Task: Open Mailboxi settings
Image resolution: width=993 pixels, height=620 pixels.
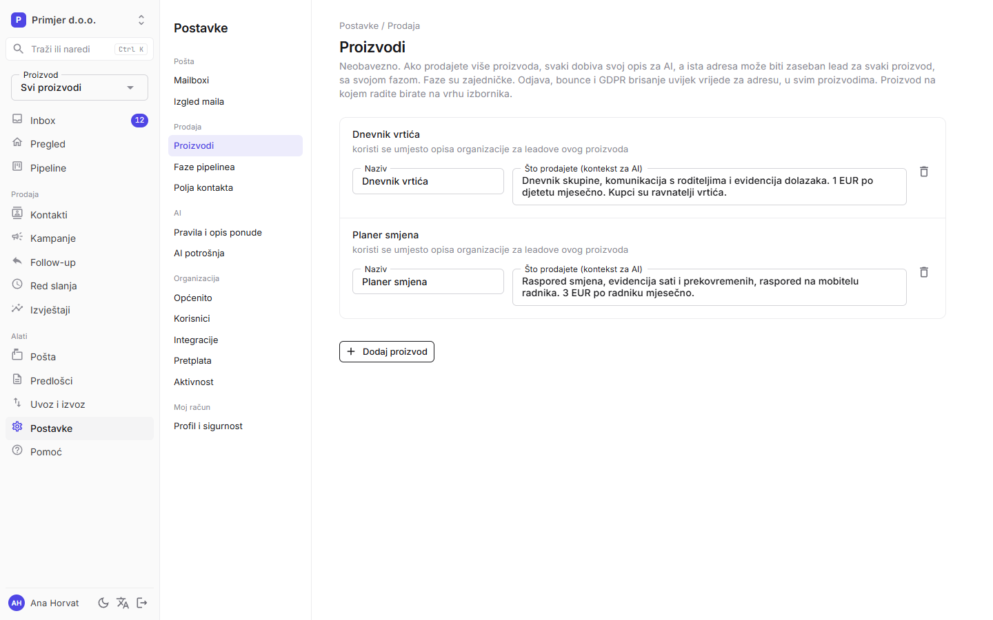Action: 235,81
